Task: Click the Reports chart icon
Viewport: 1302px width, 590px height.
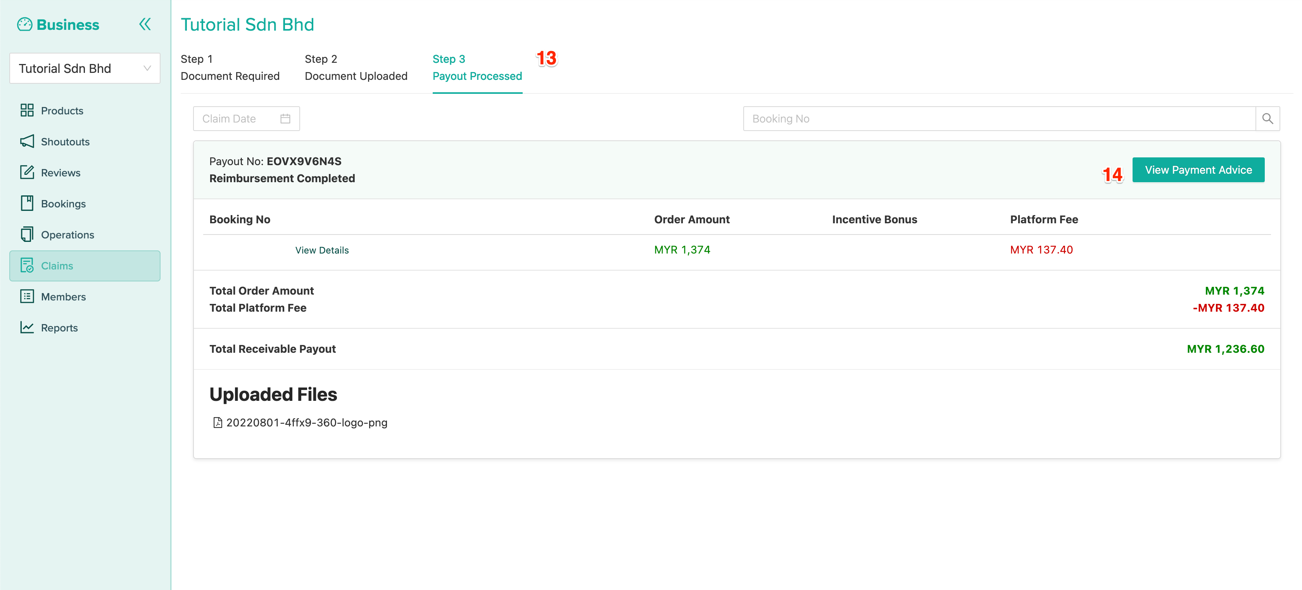Action: pyautogui.click(x=27, y=327)
